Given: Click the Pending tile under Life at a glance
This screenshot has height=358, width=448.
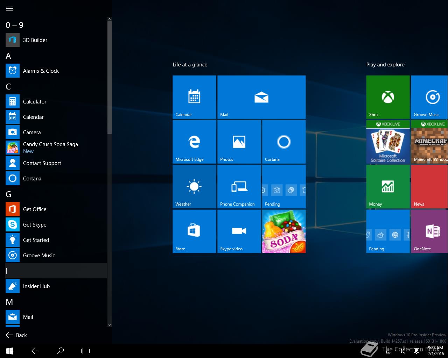Looking at the screenshot, I should (x=284, y=187).
